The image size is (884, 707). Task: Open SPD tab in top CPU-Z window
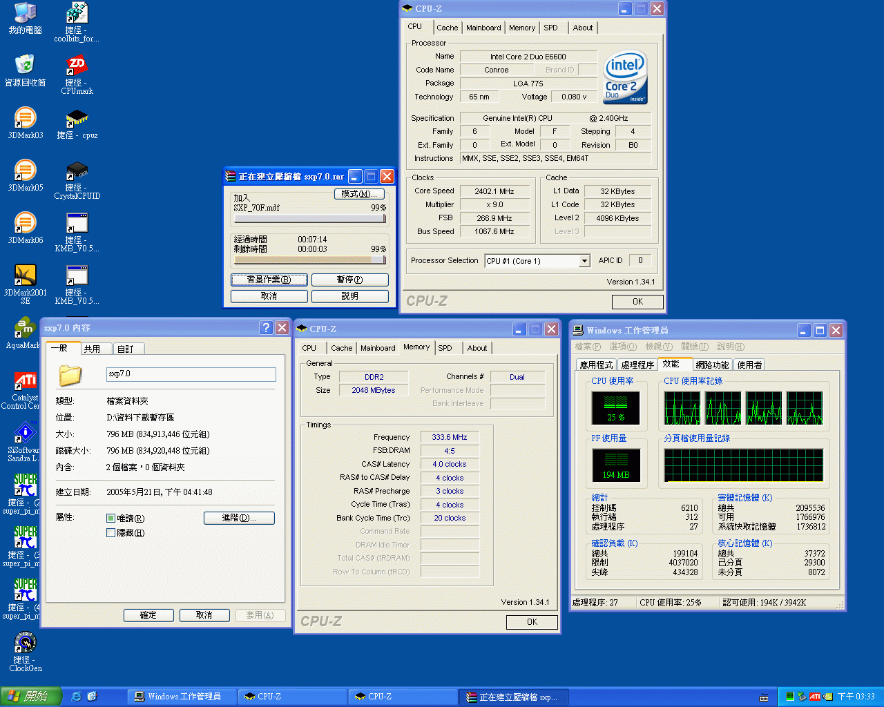[x=550, y=28]
